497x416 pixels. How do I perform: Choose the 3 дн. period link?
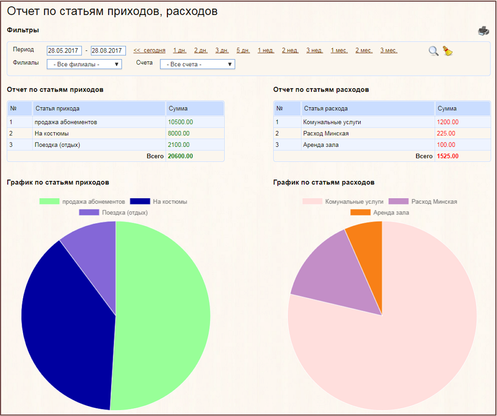pyautogui.click(x=222, y=50)
